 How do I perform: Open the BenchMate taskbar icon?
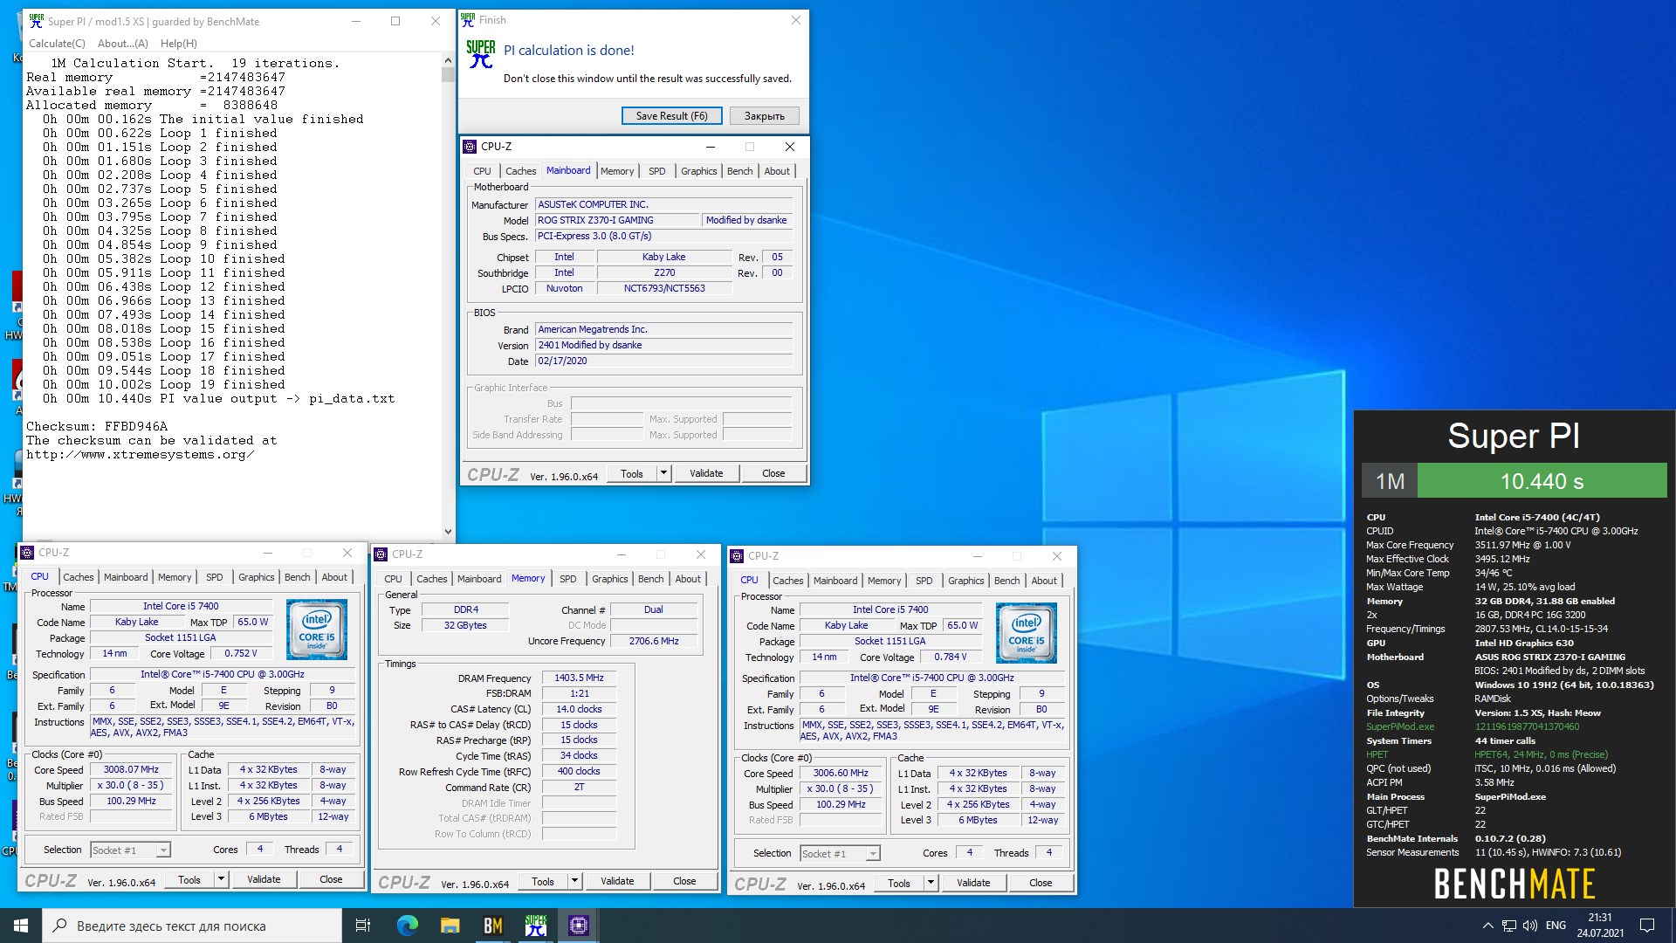(492, 926)
